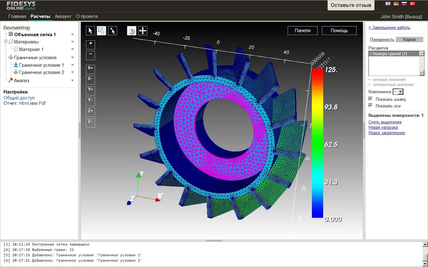Switch display mode to 'Каркас'
This screenshot has width=428, height=267.
point(410,40)
